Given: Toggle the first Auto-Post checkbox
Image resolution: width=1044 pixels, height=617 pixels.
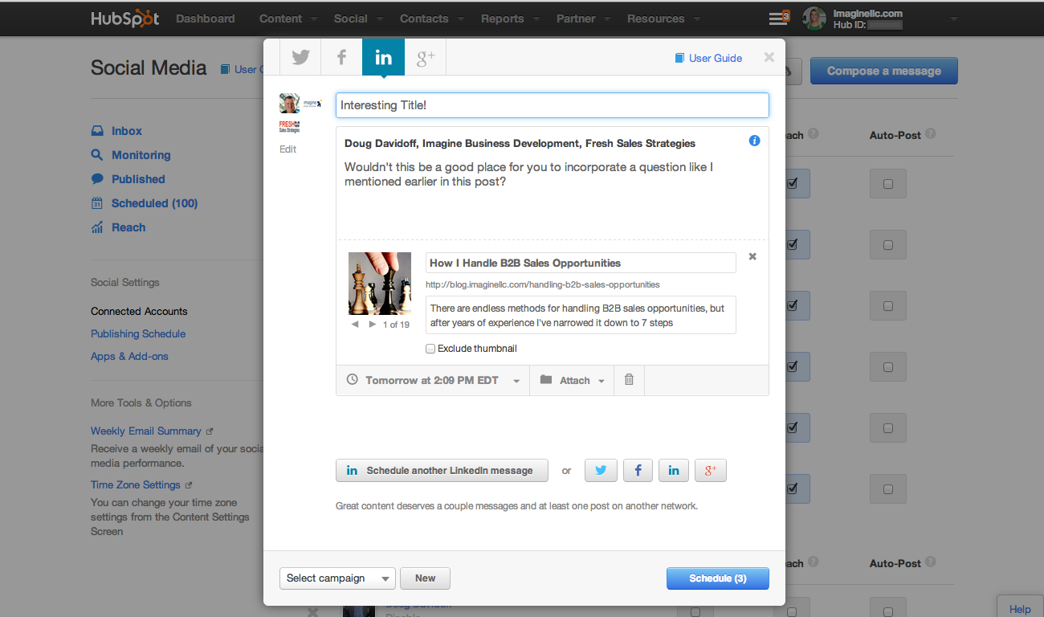Looking at the screenshot, I should (x=888, y=184).
